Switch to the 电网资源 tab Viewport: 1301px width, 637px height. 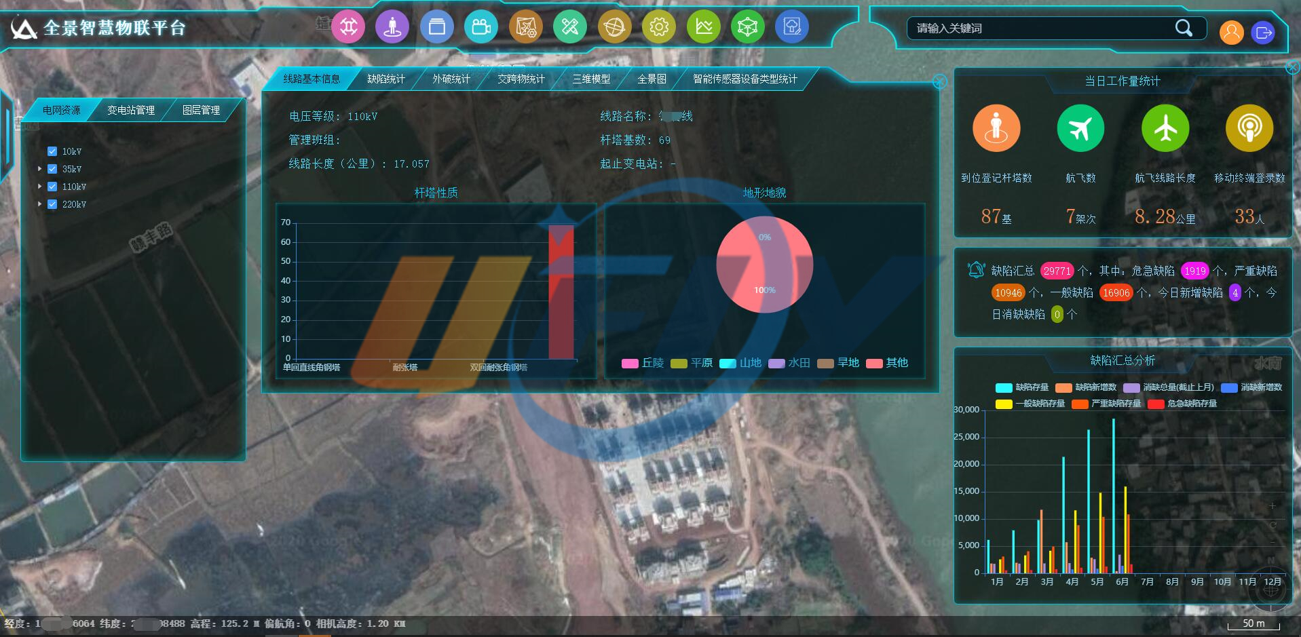click(61, 110)
